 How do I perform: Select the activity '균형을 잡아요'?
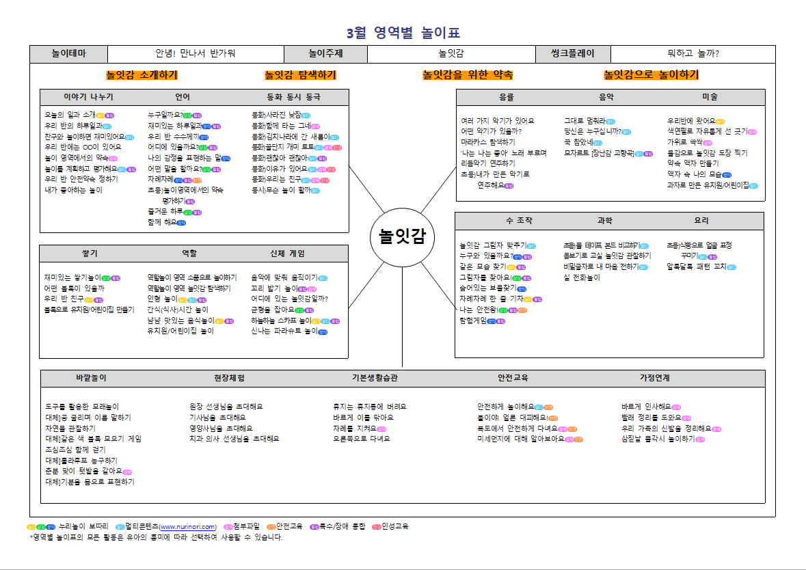pos(273,310)
